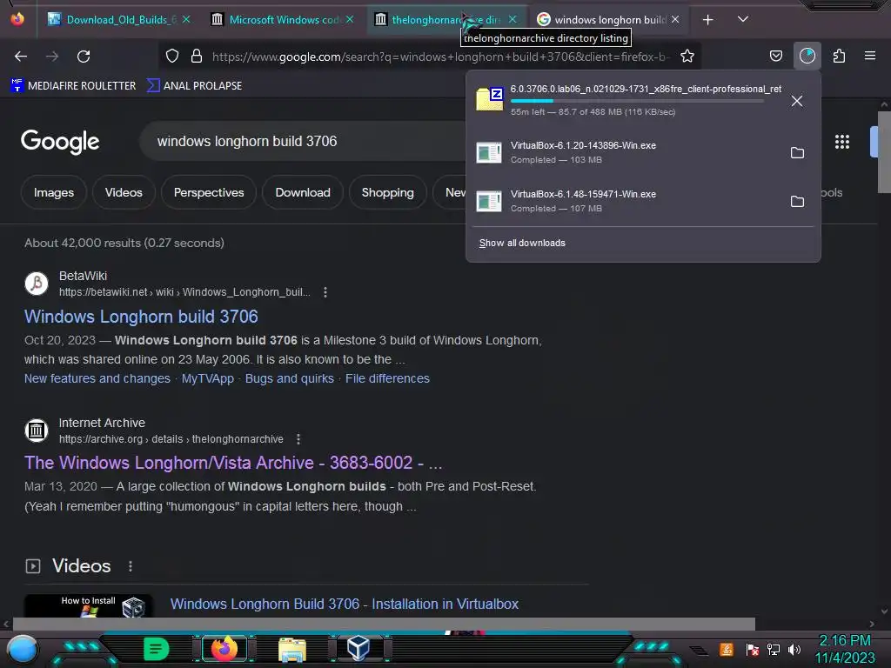
Task: Close the Download_Old_Builds tab
Action: coord(186,19)
